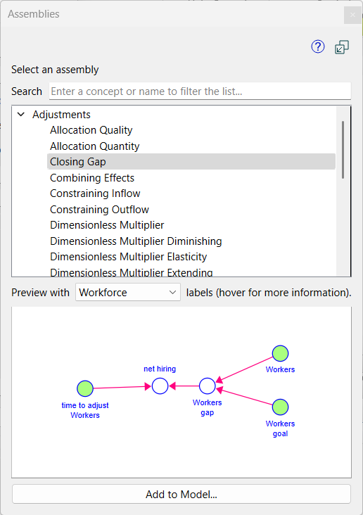Open the help question mark icon
Screen dimensions: 363x515
(x=318, y=47)
